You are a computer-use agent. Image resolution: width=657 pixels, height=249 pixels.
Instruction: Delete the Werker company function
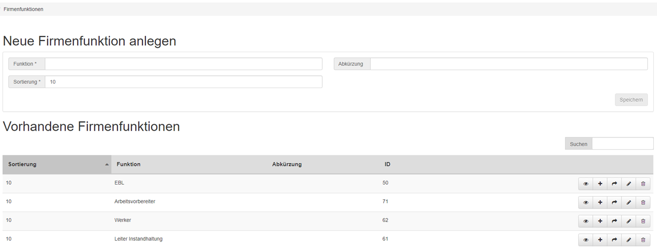(x=643, y=221)
